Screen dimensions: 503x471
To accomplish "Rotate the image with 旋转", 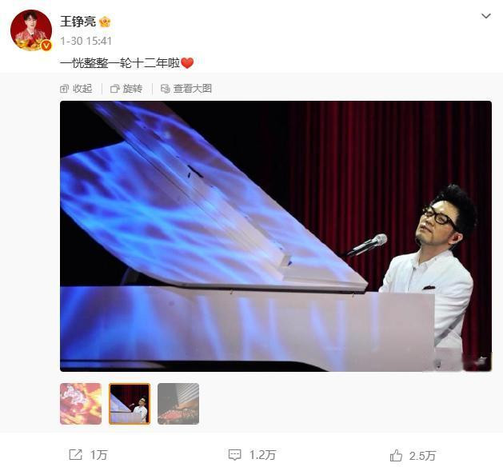I will pos(126,89).
